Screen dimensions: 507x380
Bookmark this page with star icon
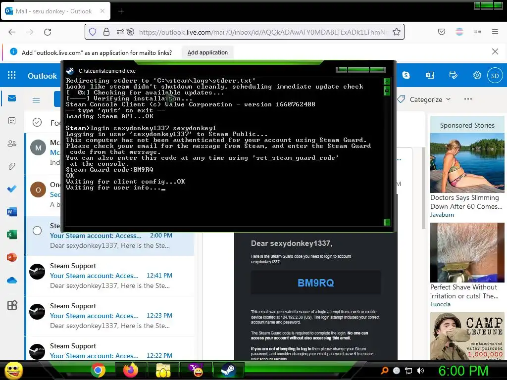[397, 32]
